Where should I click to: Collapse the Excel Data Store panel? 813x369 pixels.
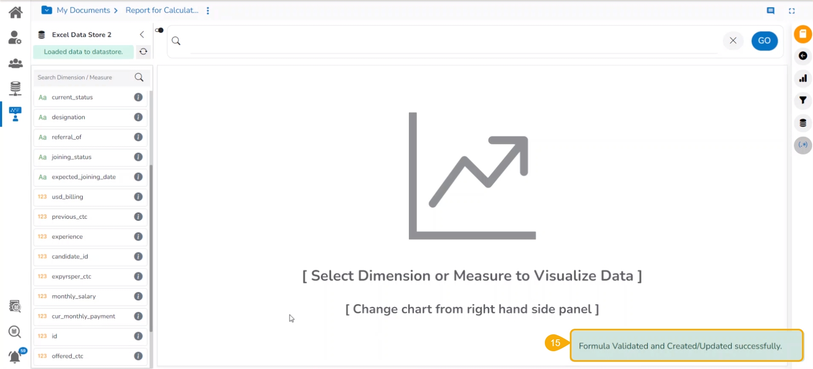(x=142, y=35)
